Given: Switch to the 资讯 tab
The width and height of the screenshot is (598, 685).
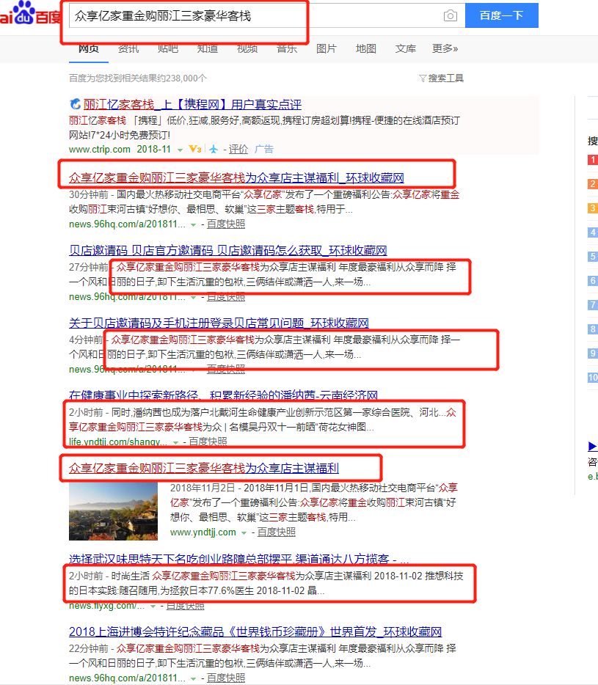Looking at the screenshot, I should pyautogui.click(x=128, y=48).
